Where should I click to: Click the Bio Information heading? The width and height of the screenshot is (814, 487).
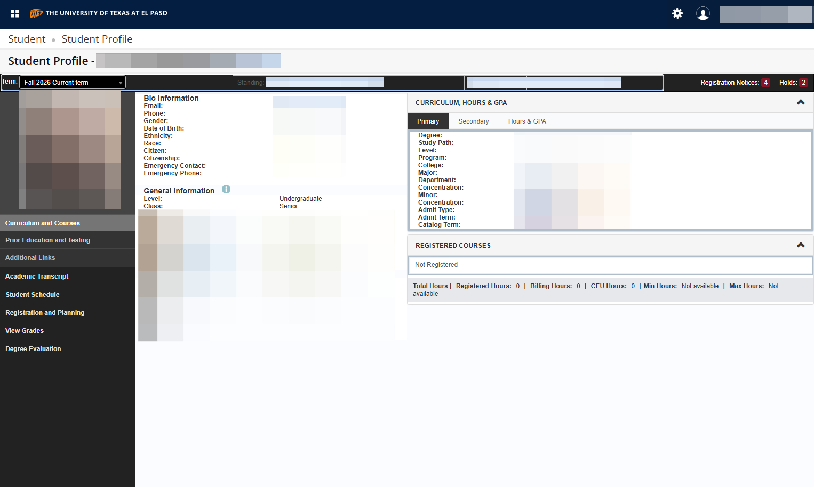171,98
